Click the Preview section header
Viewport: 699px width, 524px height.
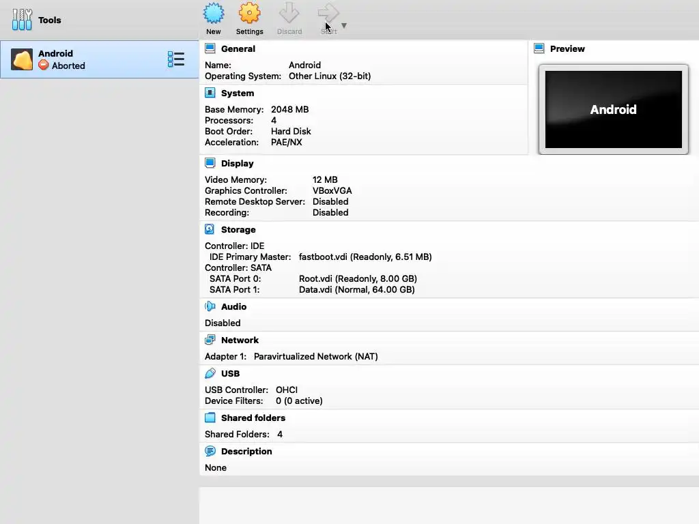tap(567, 48)
